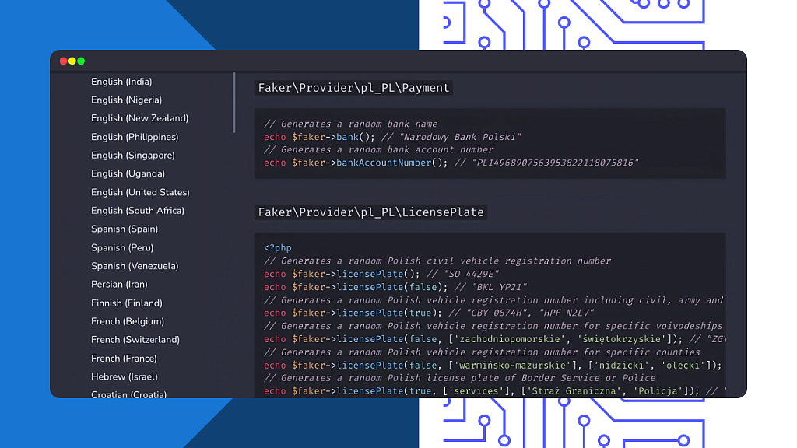
Task: Open the Croatian (Croatia) locale page
Action: [128, 394]
